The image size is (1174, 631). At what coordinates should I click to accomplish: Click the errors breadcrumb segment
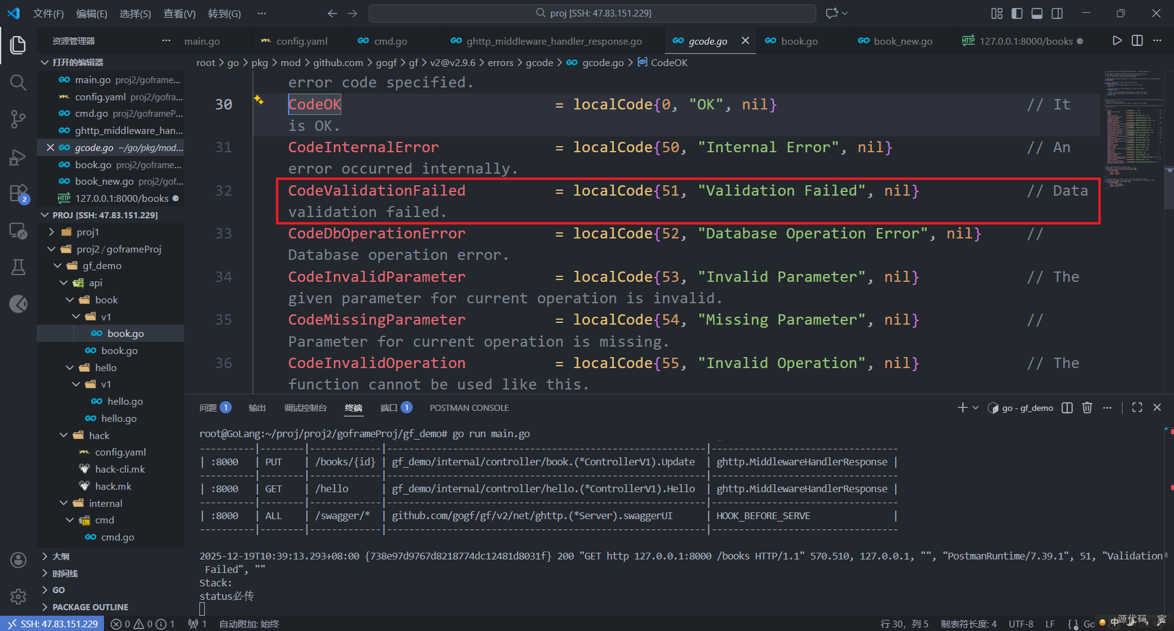click(x=500, y=62)
